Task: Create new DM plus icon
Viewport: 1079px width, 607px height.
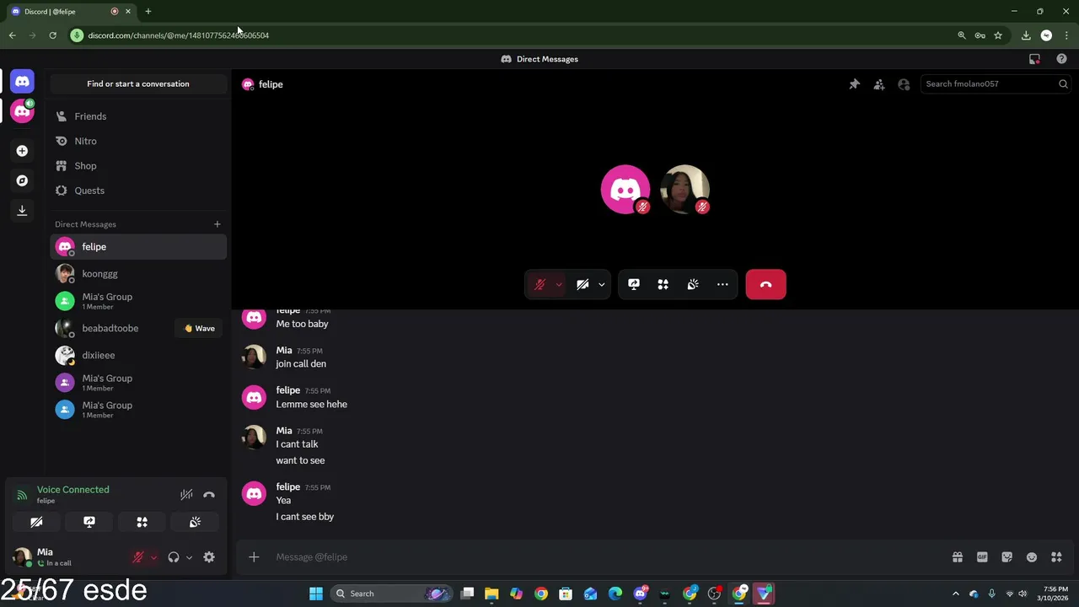Action: [x=217, y=224]
